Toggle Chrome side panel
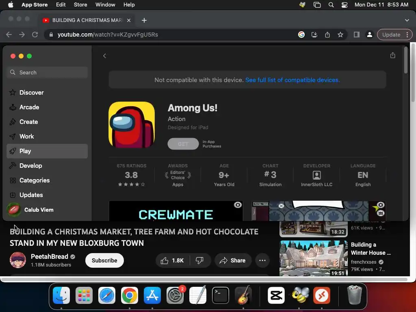The height and width of the screenshot is (312, 416). coord(357,35)
